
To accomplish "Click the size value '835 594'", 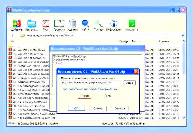I will pyautogui.click(x=123, y=118).
